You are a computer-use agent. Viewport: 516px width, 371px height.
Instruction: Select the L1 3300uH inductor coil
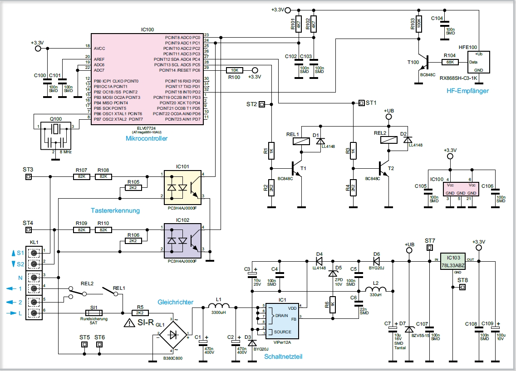click(218, 306)
